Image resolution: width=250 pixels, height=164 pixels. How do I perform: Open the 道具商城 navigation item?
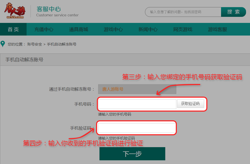78,29
